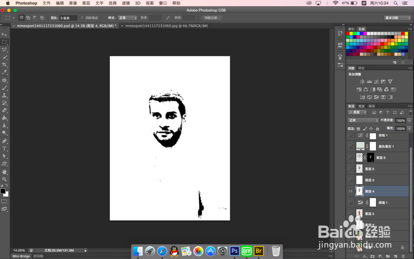This screenshot has width=414, height=259.
Task: Open the tool preset picker arrow
Action: coord(14,18)
